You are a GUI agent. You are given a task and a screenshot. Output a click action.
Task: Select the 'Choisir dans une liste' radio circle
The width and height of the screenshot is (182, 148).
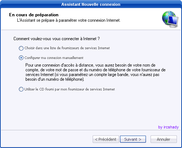[x=21, y=48]
